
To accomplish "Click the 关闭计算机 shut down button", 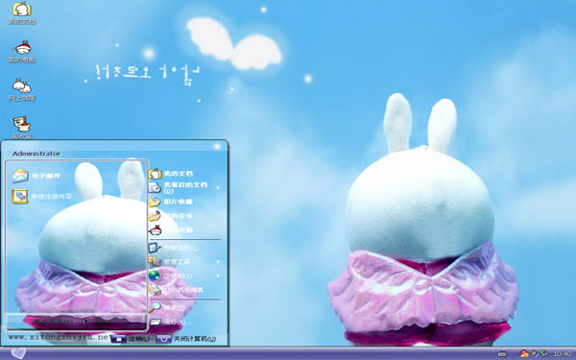I will click(186, 339).
